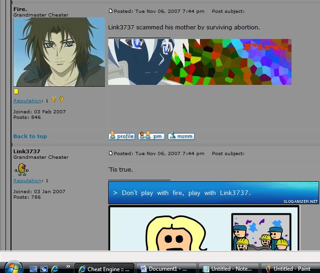Click Switch between windows quick launch icon
Image resolution: width=320 pixels, height=273 pixels.
44,269
